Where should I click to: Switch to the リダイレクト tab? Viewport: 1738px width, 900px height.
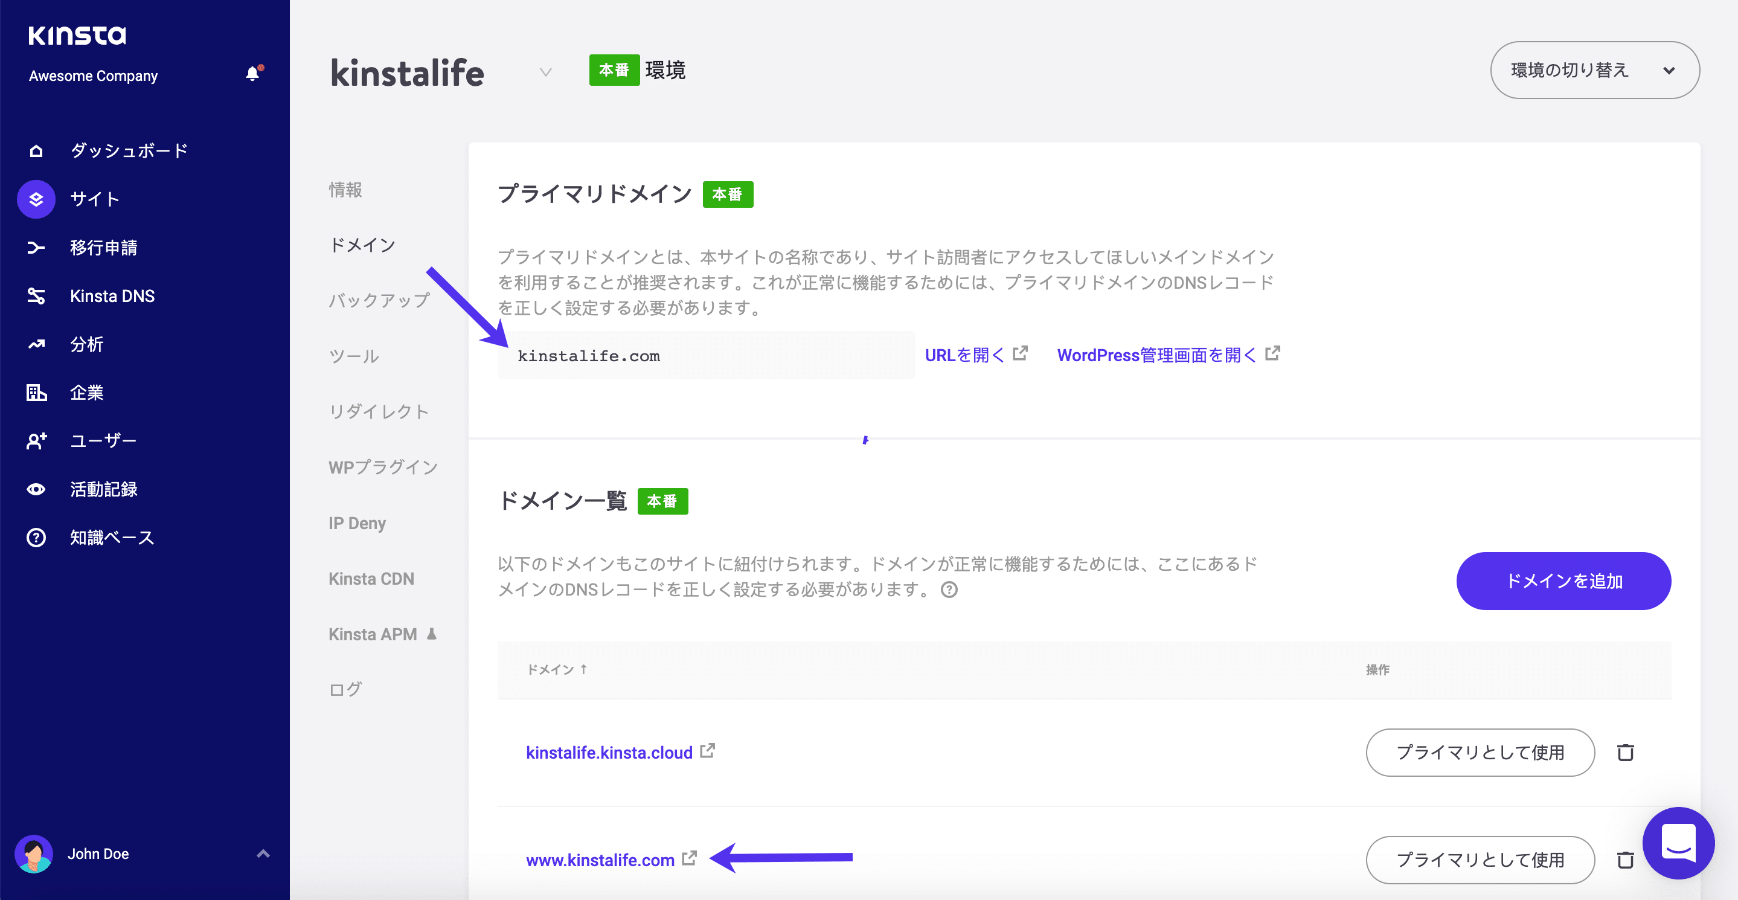[x=379, y=411]
